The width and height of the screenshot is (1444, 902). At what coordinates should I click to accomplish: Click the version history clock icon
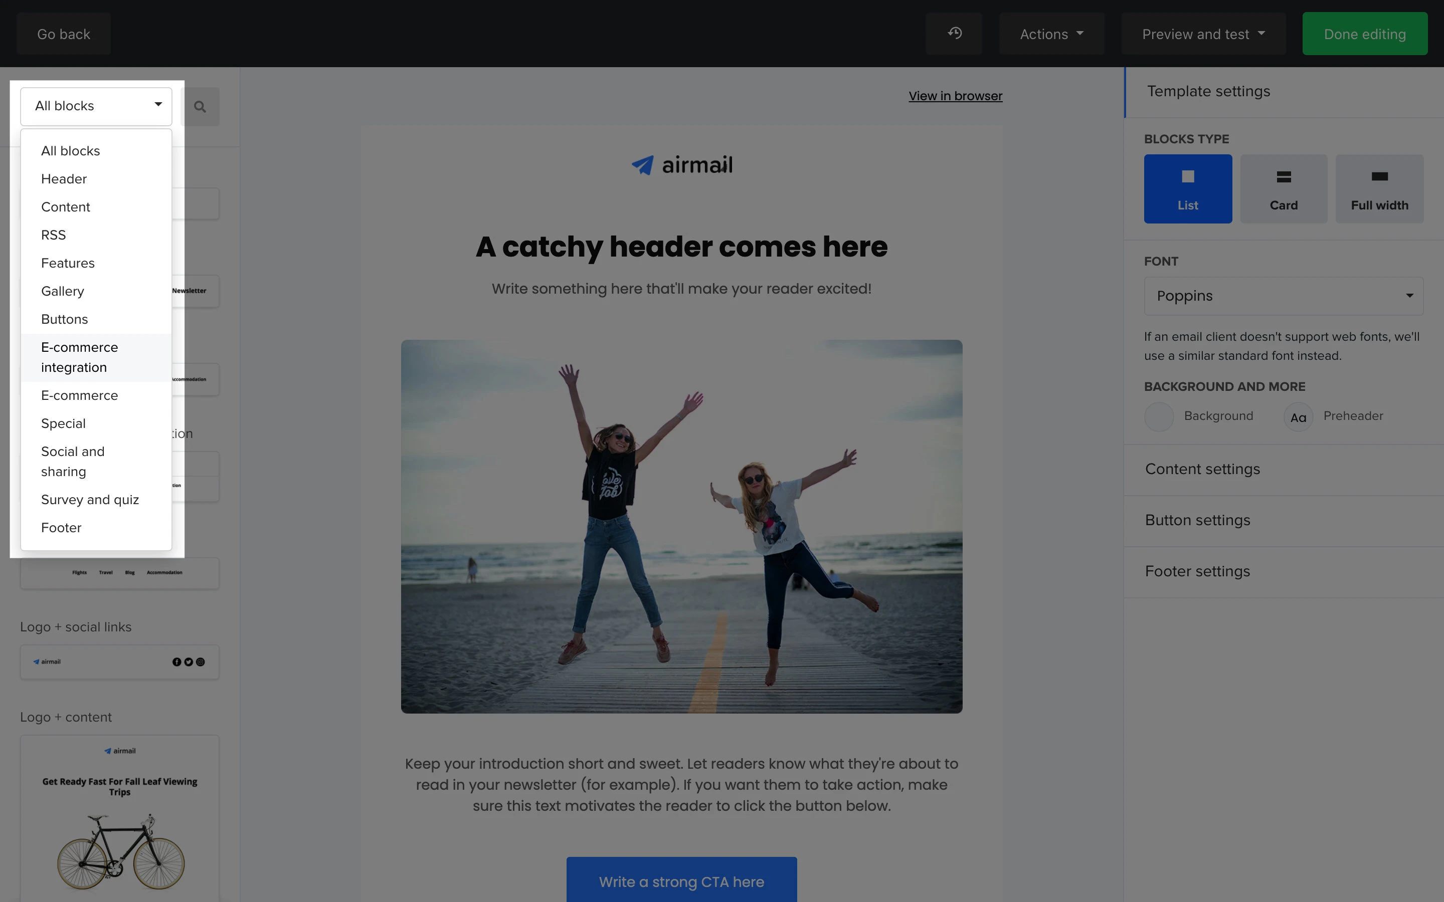tap(954, 34)
